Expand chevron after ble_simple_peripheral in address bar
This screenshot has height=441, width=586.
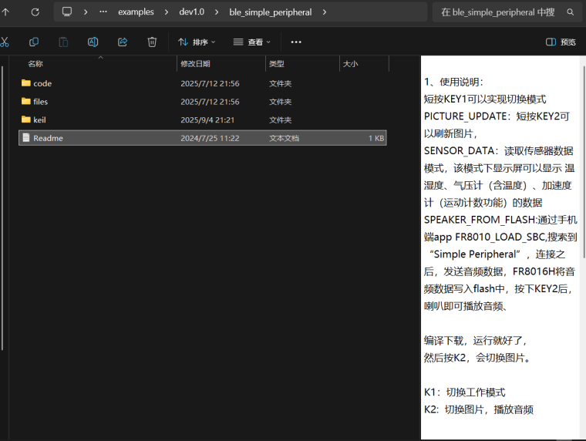pos(325,12)
